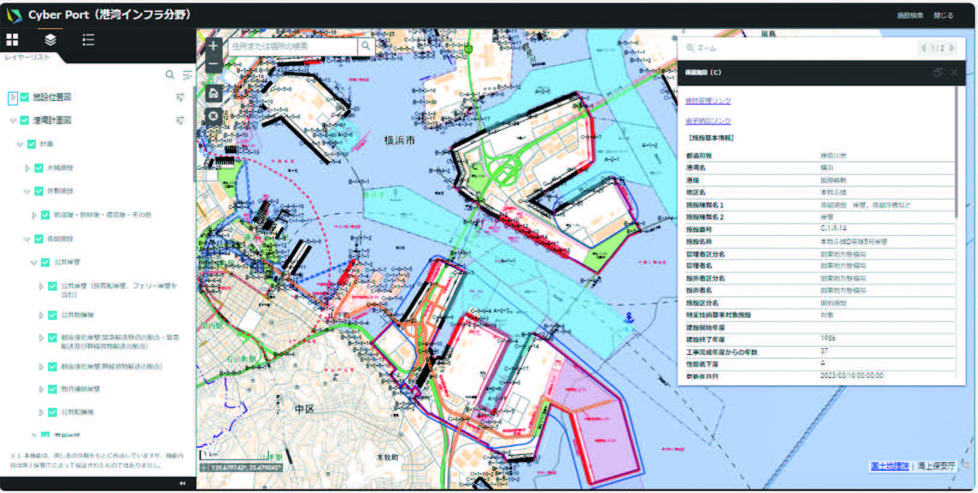This screenshot has width=978, height=493.
Task: Open the four-square grid panel icon
Action: point(12,40)
